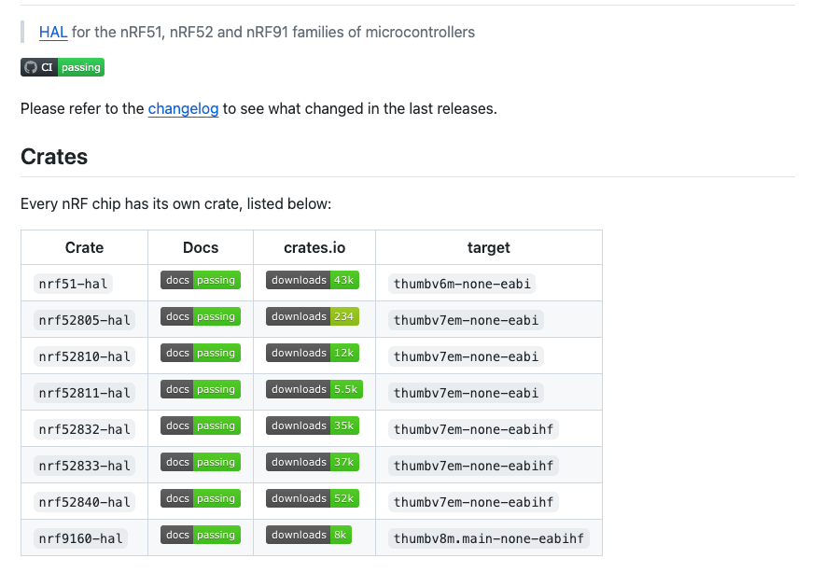Click the downloads 234 badge
This screenshot has width=824, height=572.
[313, 316]
